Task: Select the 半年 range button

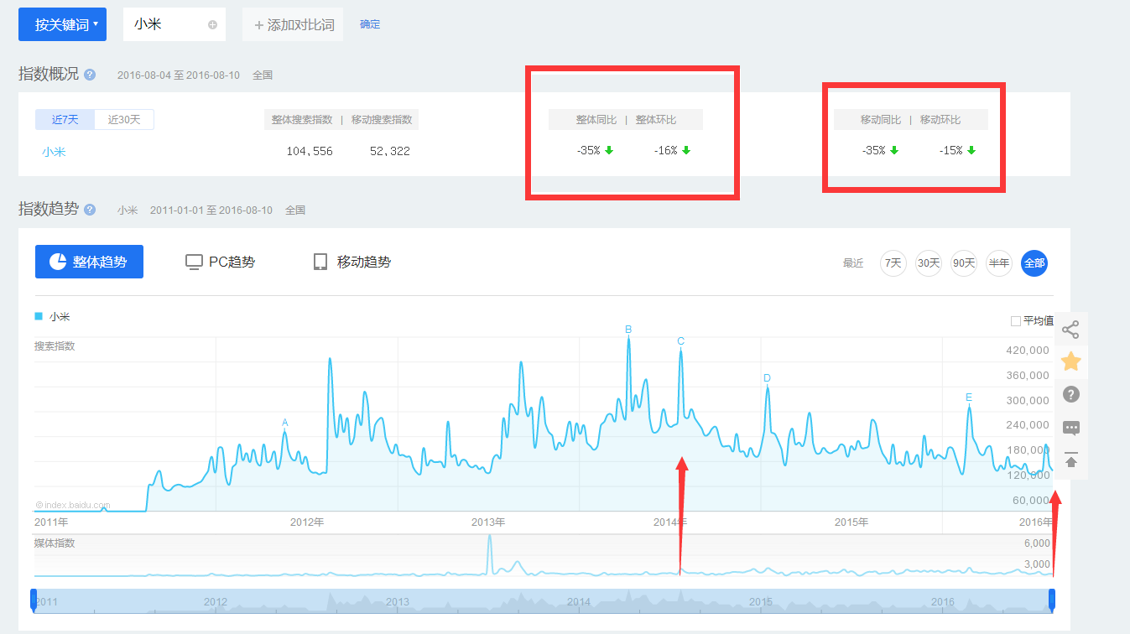Action: click(x=999, y=263)
